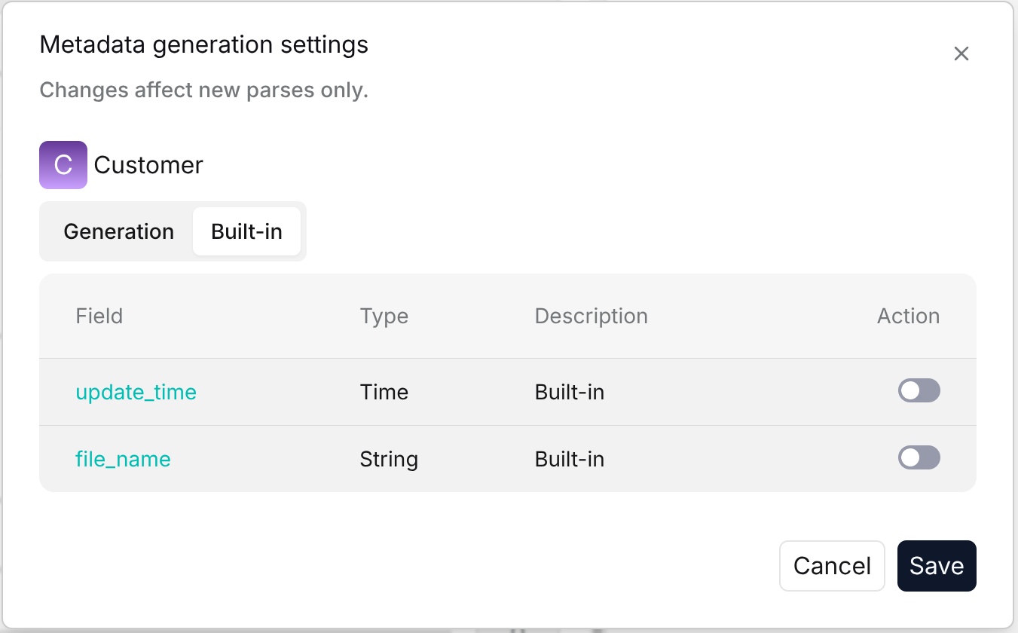
Task: Click Built-in description in file_name row
Action: (x=569, y=459)
